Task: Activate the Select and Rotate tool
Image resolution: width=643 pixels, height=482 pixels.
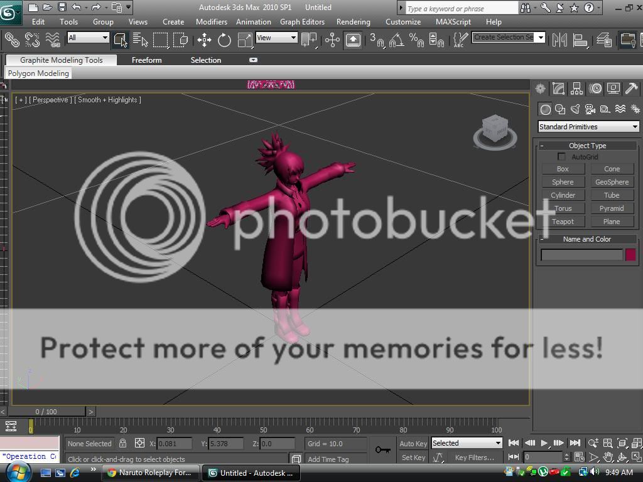Action: 224,40
